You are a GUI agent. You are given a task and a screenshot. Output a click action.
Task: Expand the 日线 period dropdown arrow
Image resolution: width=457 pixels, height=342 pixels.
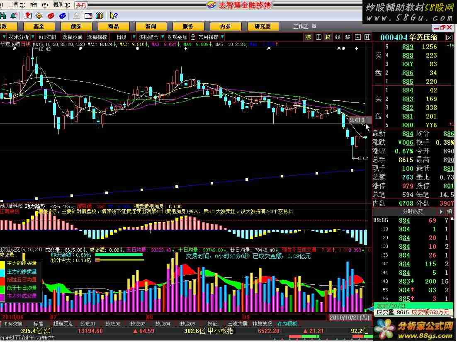(x=134, y=37)
